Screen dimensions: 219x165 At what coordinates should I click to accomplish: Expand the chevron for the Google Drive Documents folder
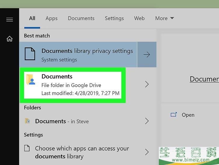pos(147,84)
